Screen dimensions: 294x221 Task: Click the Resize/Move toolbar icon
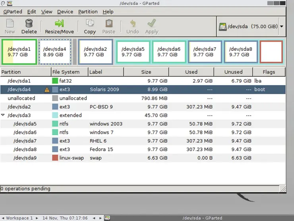(x=59, y=23)
